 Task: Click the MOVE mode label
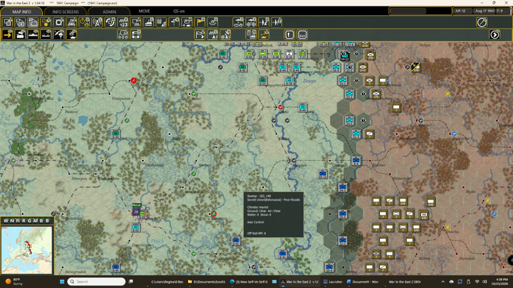(144, 11)
